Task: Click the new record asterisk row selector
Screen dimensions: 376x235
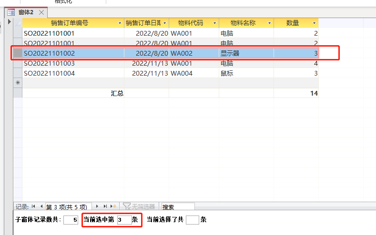Action: point(18,83)
